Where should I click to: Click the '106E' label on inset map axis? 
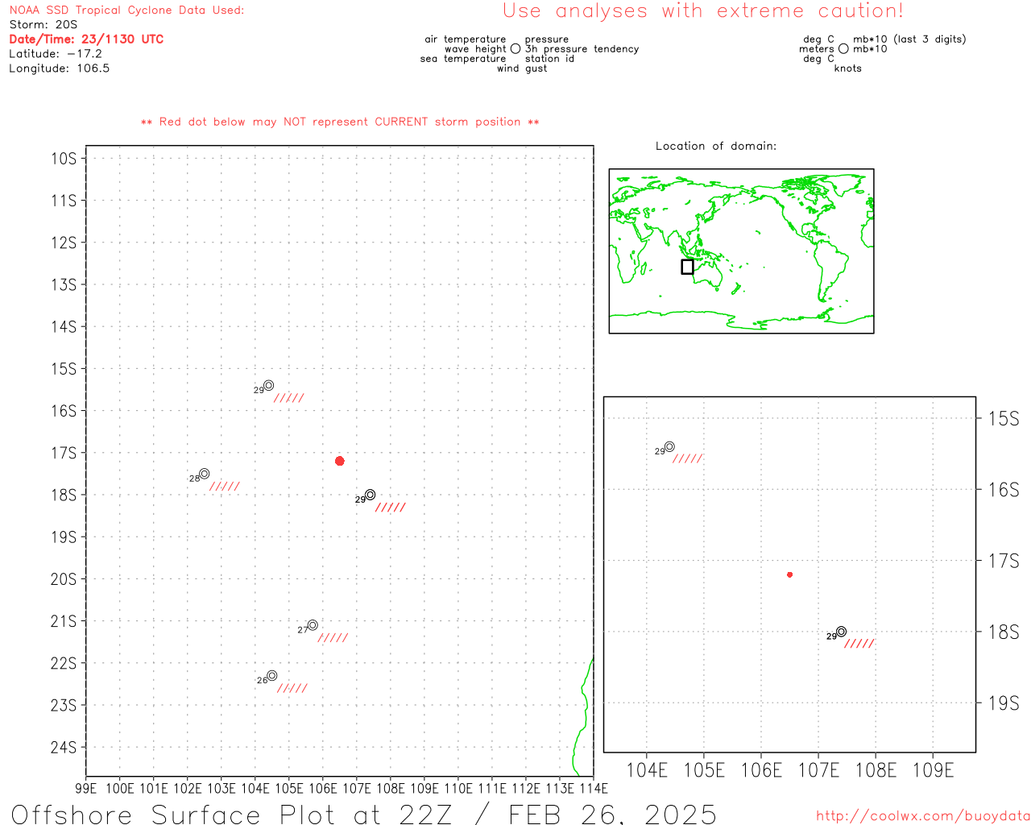pos(761,771)
